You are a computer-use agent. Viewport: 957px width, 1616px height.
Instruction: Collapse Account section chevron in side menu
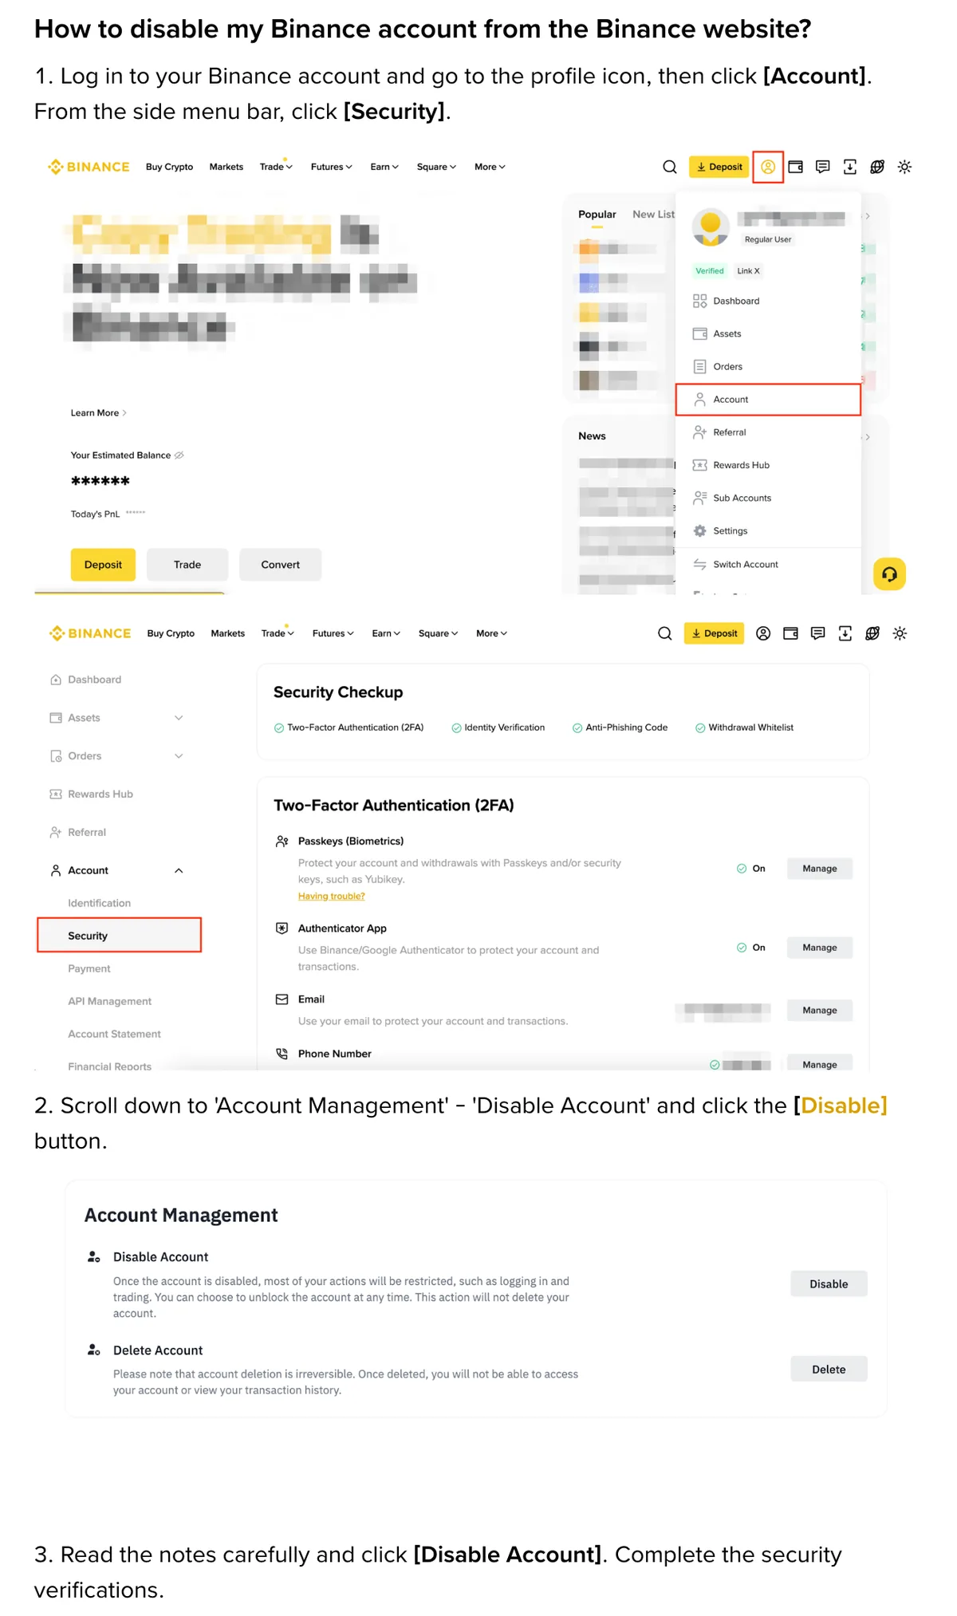(179, 870)
